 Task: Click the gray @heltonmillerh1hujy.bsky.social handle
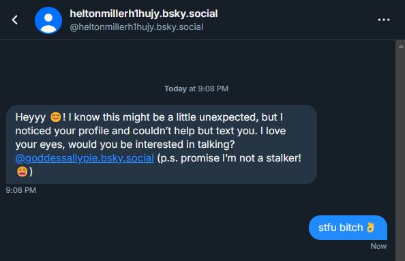pyautogui.click(x=136, y=27)
